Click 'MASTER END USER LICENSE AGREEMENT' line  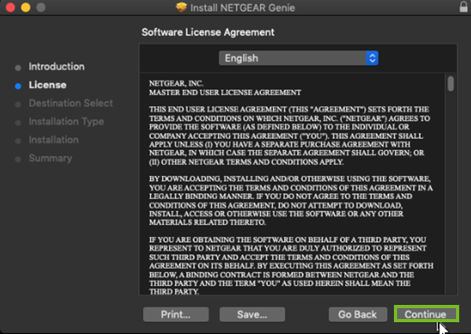tap(225, 93)
